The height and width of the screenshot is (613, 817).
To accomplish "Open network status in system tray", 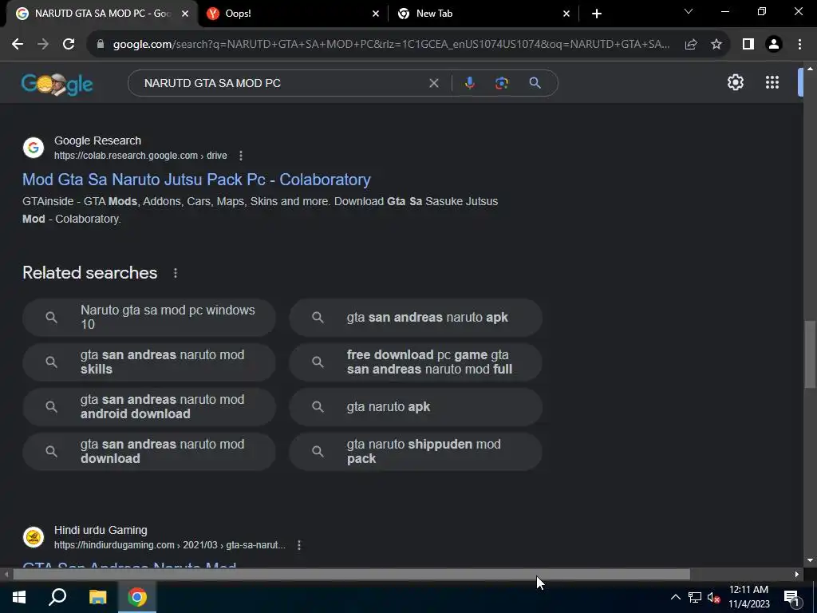I will (x=695, y=597).
